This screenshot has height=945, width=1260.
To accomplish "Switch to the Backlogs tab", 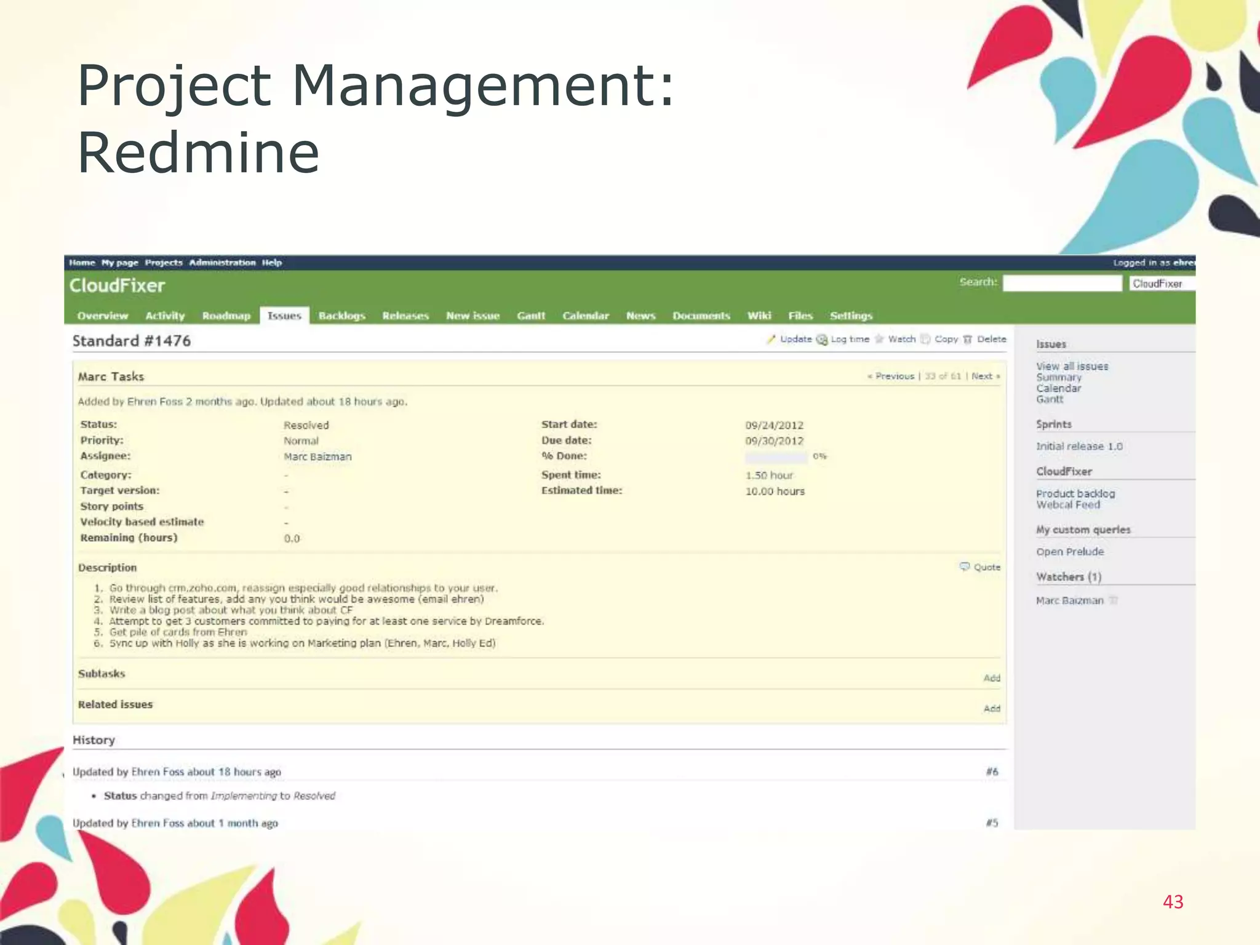I will click(342, 316).
